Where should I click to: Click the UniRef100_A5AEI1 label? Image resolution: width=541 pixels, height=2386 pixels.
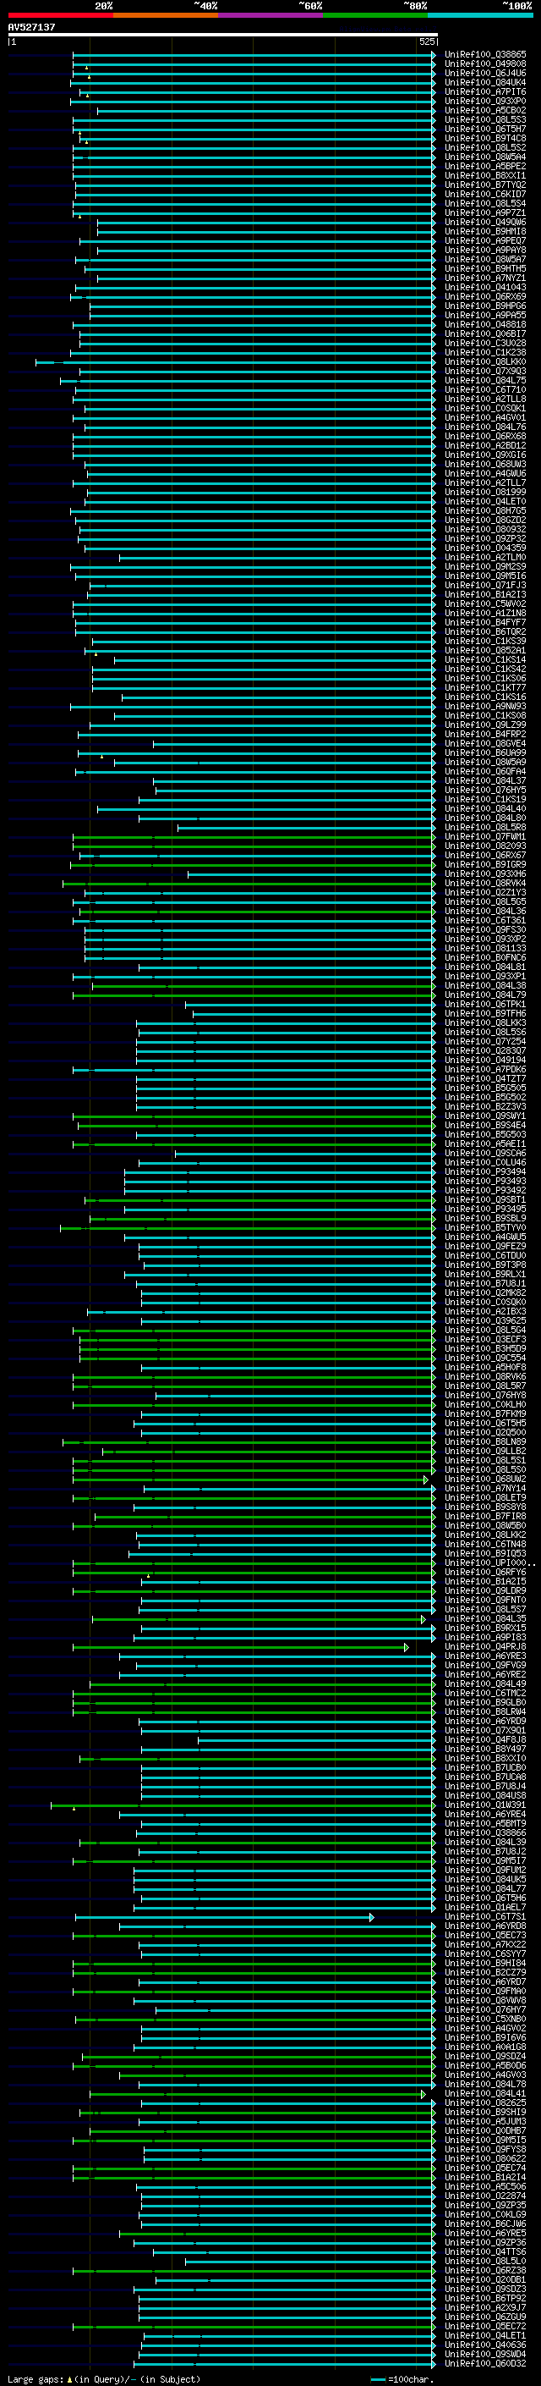pos(485,1144)
